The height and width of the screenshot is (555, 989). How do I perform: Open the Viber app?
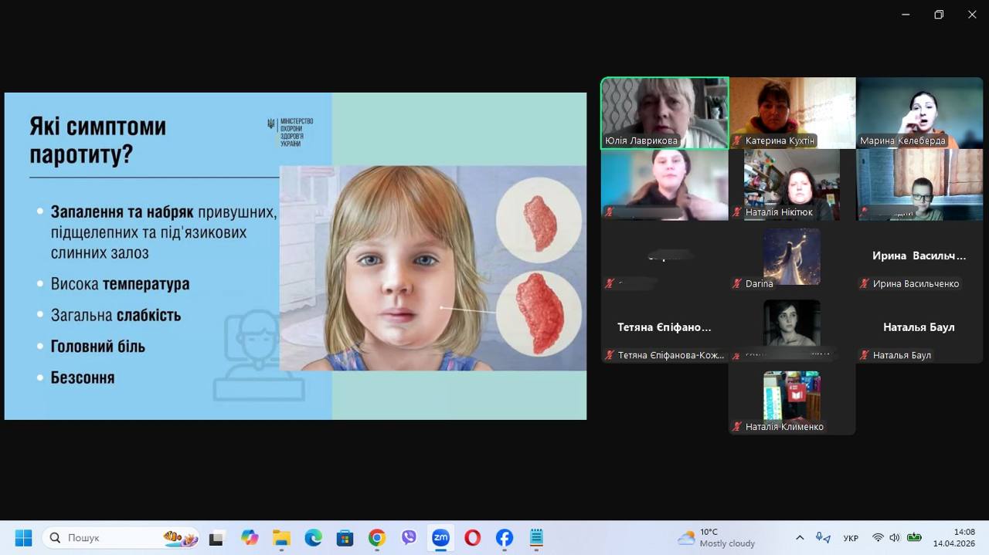[409, 538]
